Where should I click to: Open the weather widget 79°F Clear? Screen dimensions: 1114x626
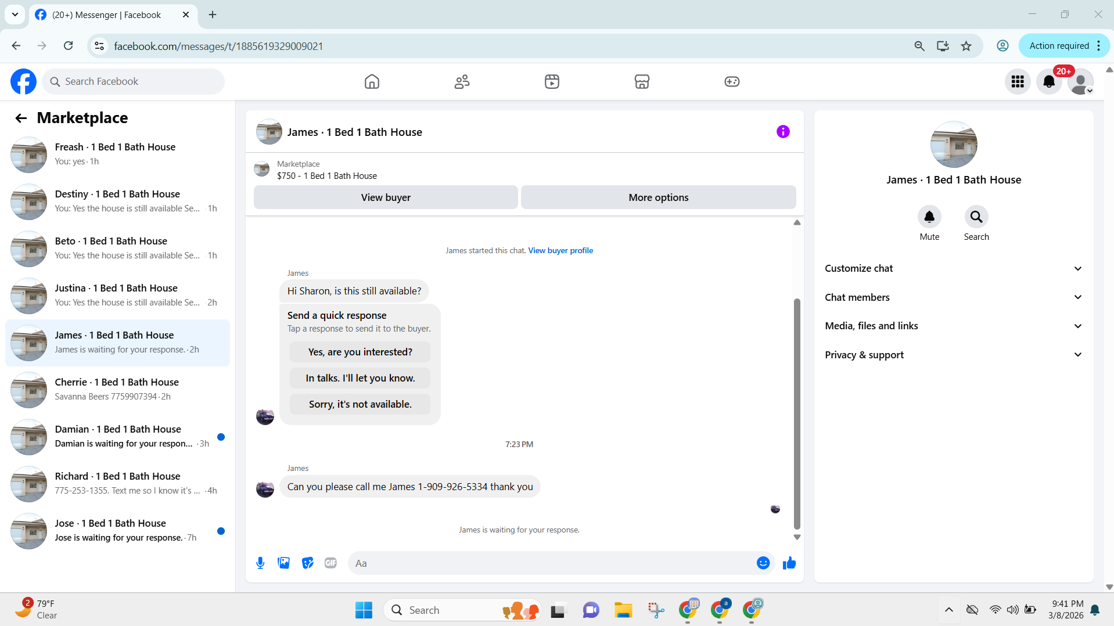coord(36,609)
